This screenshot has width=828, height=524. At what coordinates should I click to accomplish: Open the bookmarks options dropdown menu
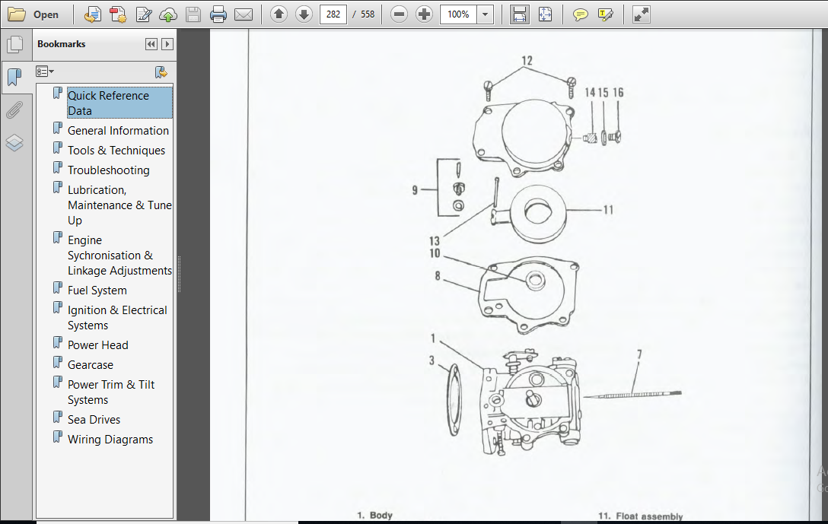pyautogui.click(x=44, y=71)
